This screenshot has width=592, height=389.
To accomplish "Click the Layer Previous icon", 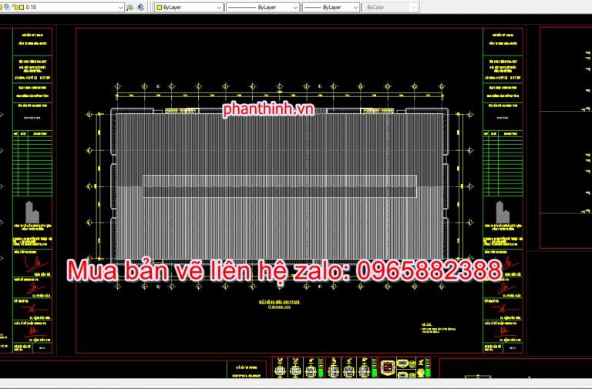I will [x=140, y=7].
